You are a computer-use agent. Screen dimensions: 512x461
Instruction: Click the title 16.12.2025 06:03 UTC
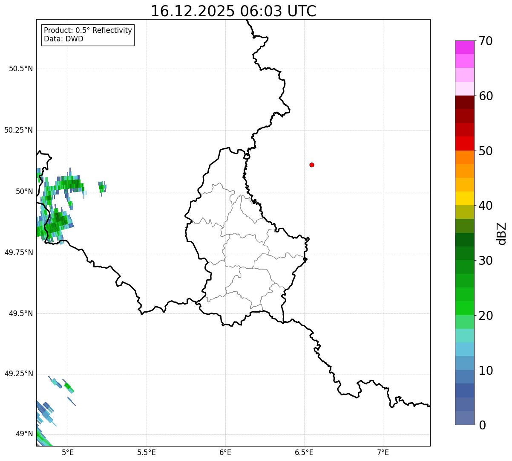233,11
